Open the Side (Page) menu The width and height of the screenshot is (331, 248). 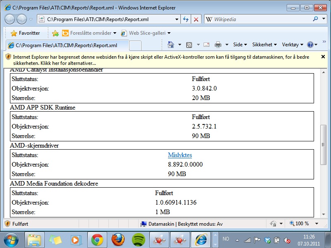point(240,45)
